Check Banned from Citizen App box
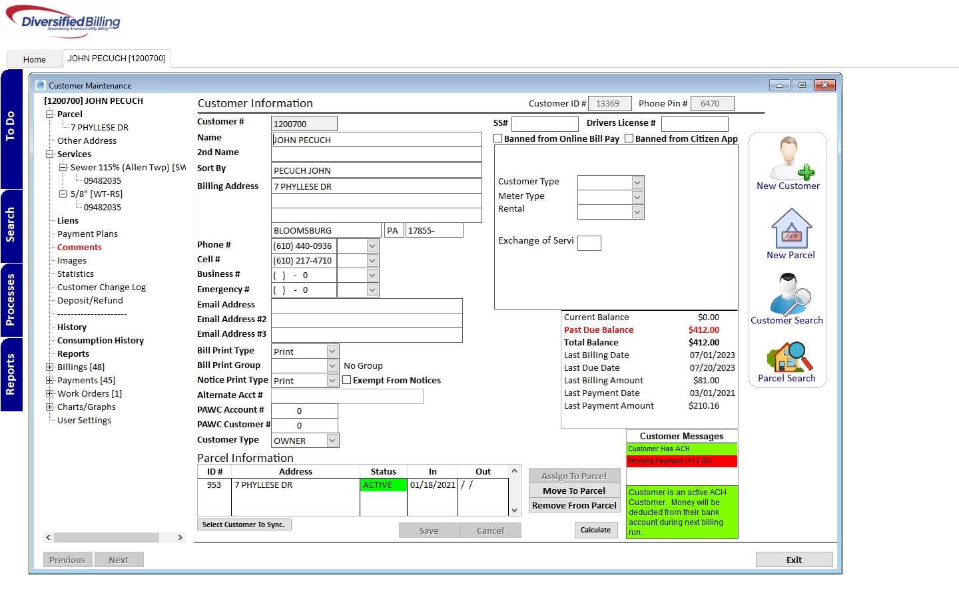This screenshot has height=599, width=959. click(629, 138)
